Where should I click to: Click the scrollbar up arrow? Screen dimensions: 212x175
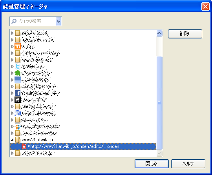tap(159, 33)
